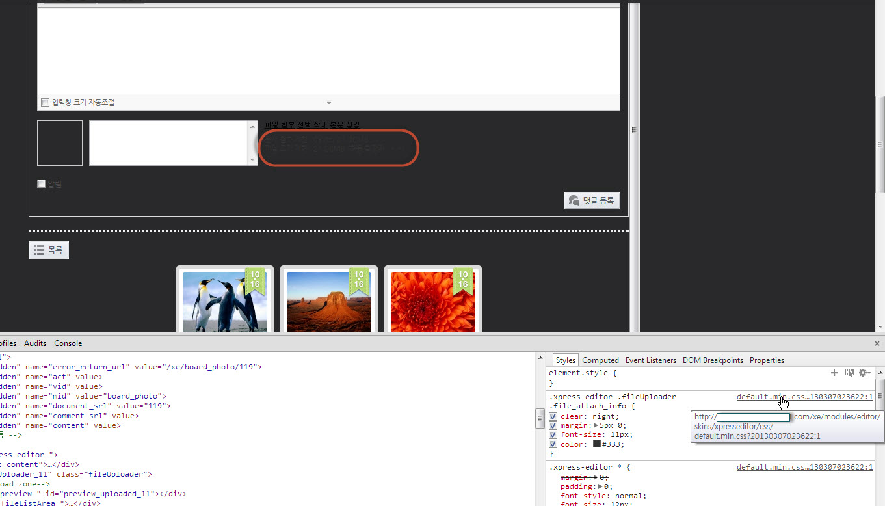Open the Styles pane gear menu
The width and height of the screenshot is (885, 506).
tap(864, 373)
